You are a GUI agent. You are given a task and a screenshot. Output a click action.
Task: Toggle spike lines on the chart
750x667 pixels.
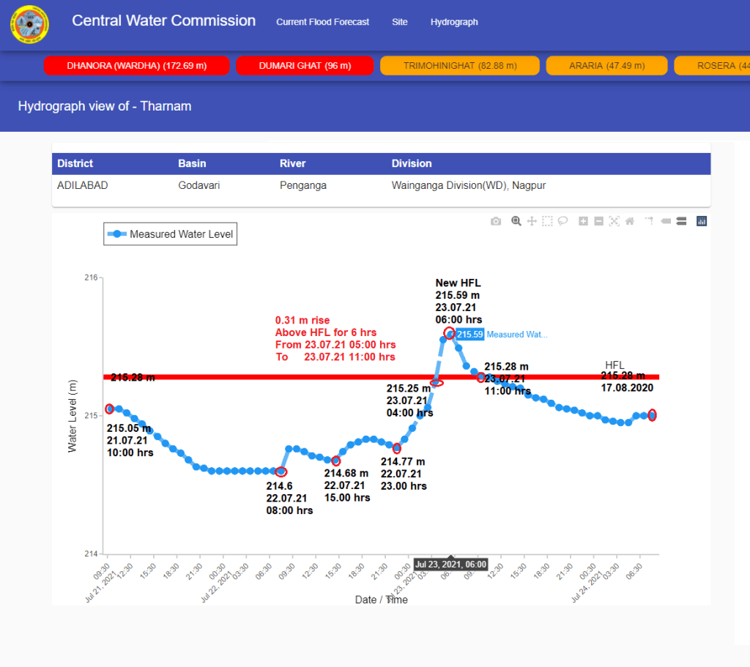point(649,221)
